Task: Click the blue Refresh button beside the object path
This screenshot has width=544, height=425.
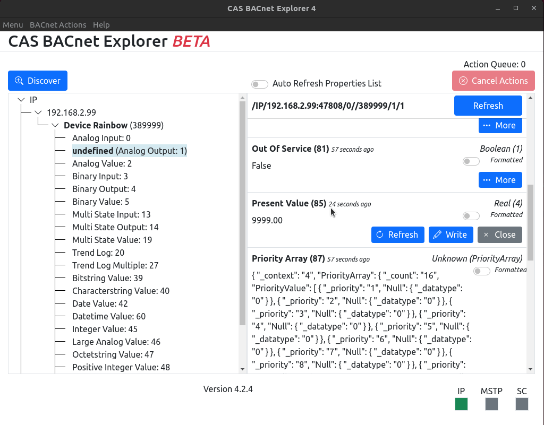Action: [488, 106]
